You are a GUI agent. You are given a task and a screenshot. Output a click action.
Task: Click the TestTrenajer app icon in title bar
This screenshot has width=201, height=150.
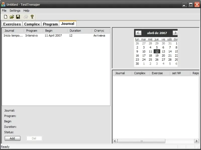3,4
